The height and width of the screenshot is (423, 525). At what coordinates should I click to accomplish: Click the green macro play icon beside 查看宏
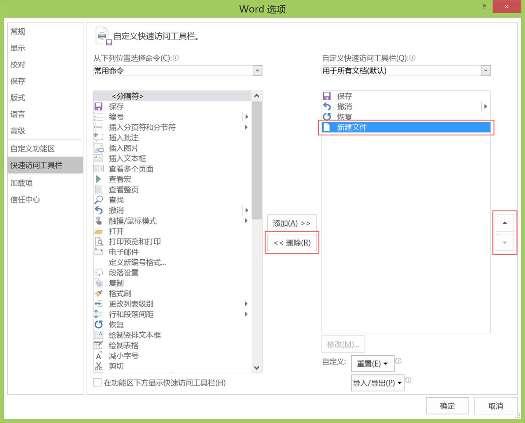click(x=98, y=179)
